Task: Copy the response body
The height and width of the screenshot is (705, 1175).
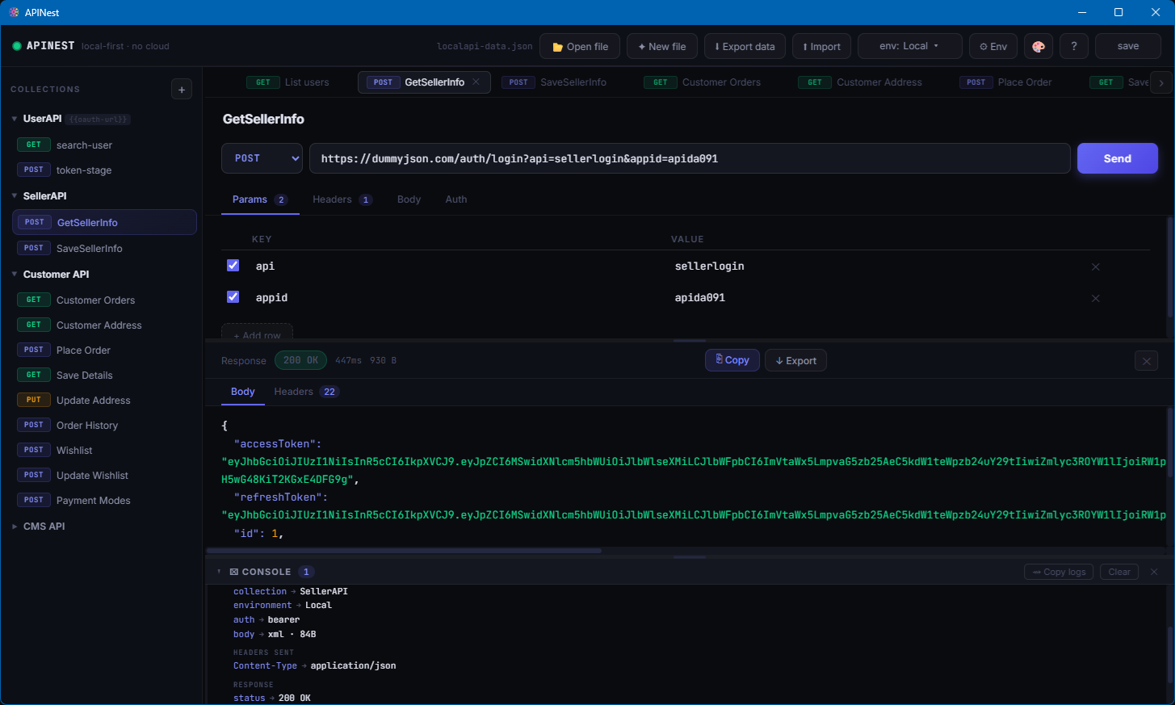Action: [732, 360]
